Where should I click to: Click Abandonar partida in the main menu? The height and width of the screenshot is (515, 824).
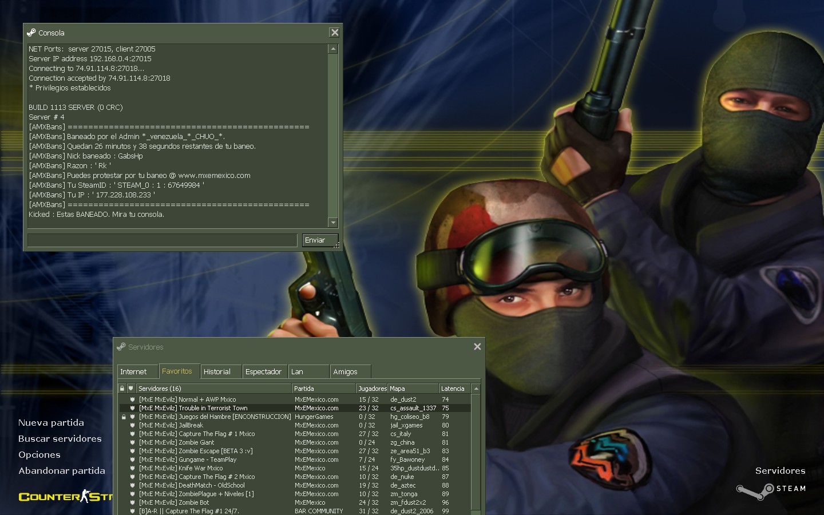62,471
